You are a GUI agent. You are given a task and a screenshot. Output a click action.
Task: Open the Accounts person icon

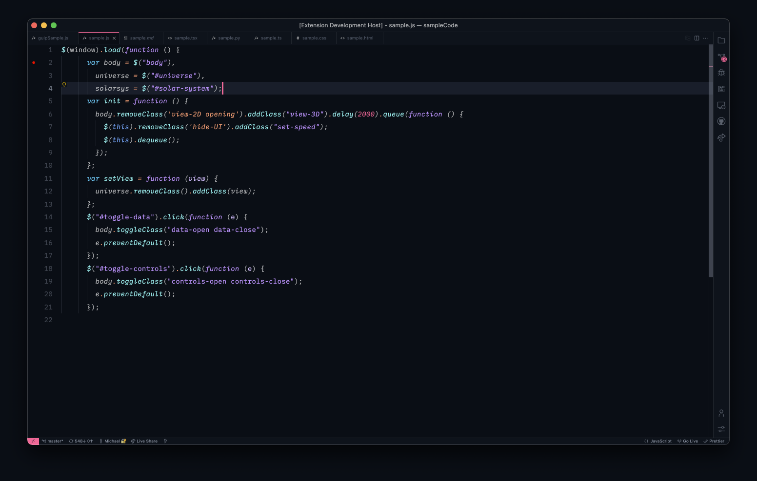click(x=721, y=413)
